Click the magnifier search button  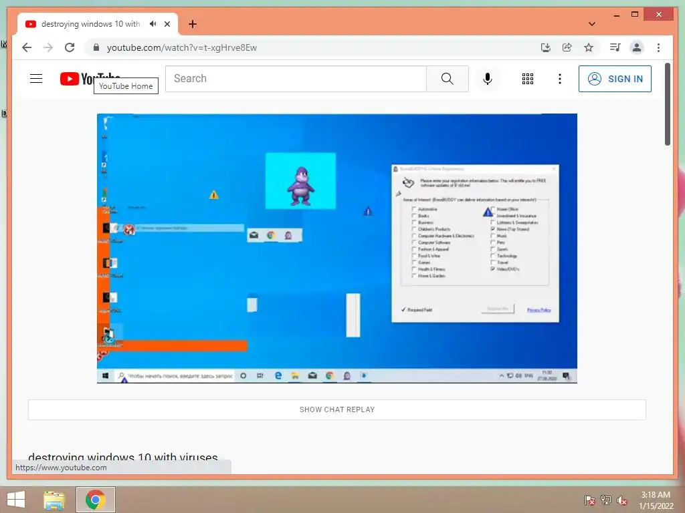pos(448,79)
